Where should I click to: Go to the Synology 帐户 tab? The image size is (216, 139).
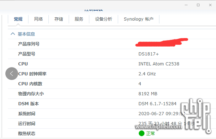click(x=138, y=19)
